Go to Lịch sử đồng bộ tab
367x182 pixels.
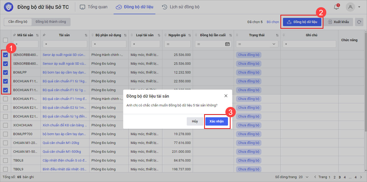tap(181, 7)
